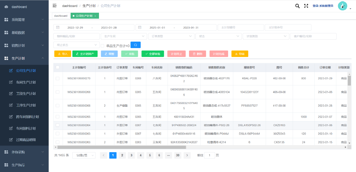Viewport: 356px width, 172px height.
Task: Click the first date range calendar icon
Action: click(x=58, y=27)
